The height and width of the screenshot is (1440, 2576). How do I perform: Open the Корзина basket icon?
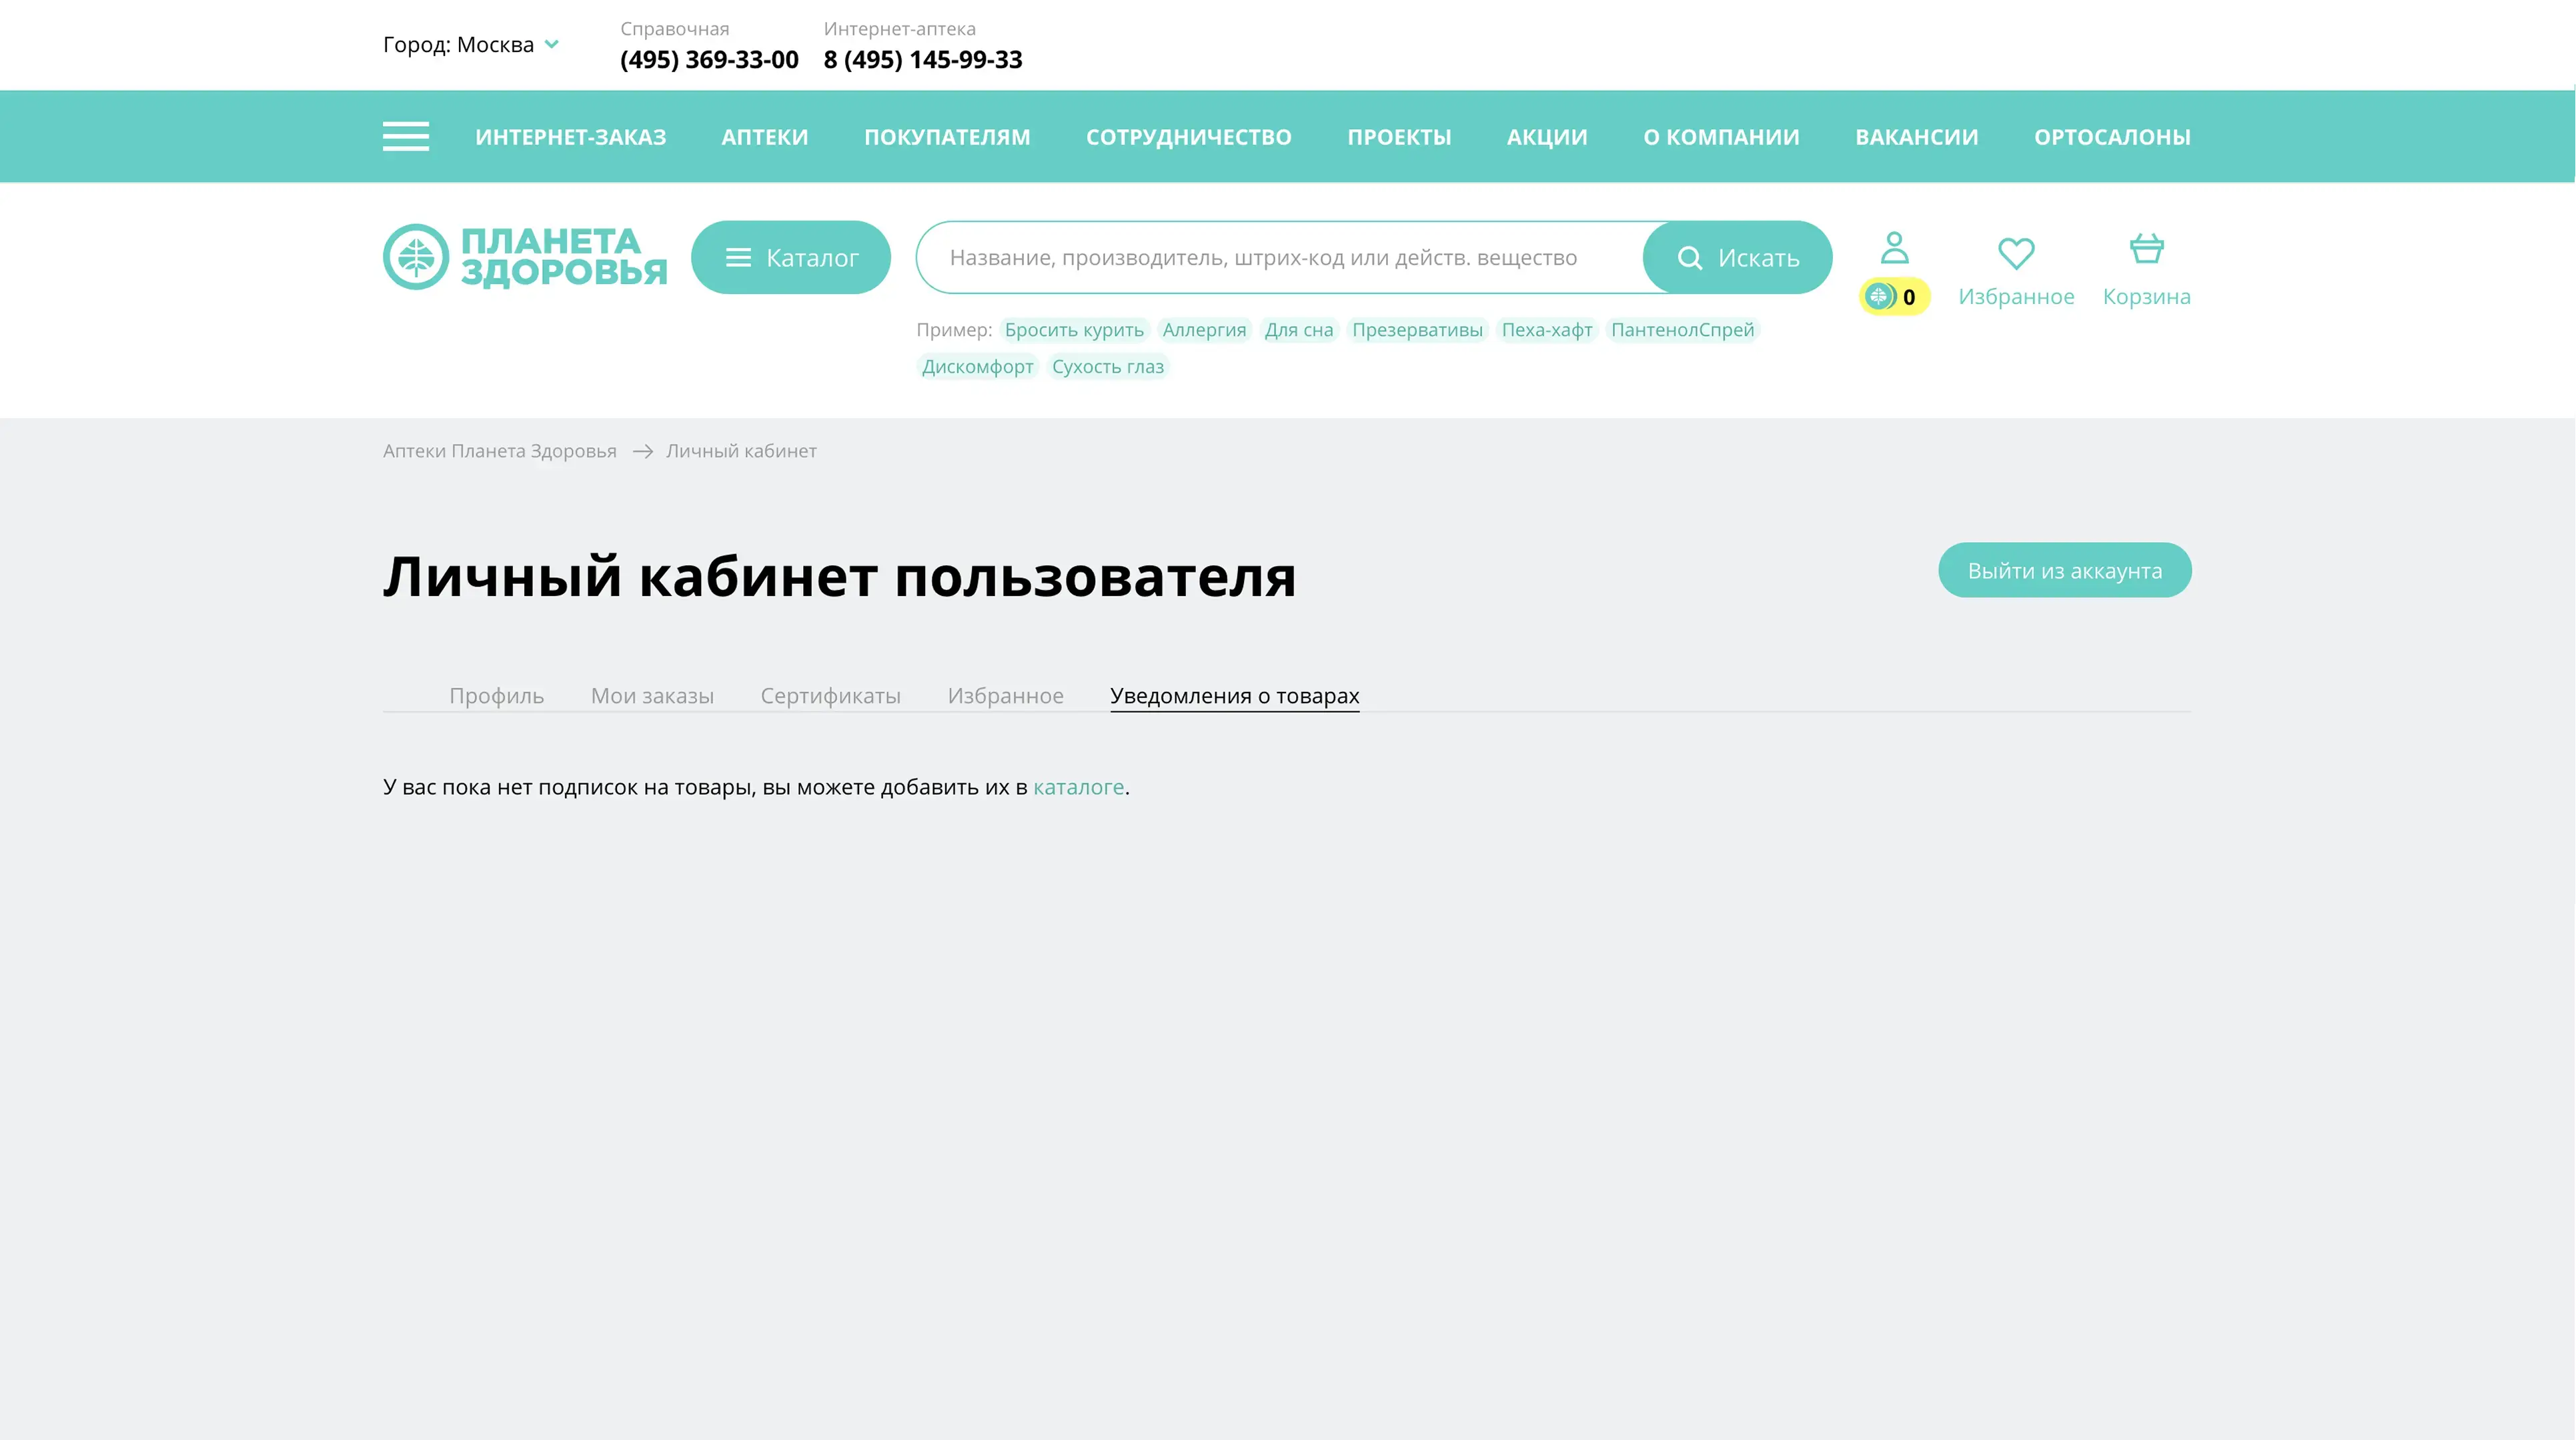(2146, 250)
